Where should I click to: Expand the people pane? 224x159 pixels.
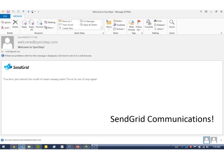pyautogui.click(x=221, y=140)
